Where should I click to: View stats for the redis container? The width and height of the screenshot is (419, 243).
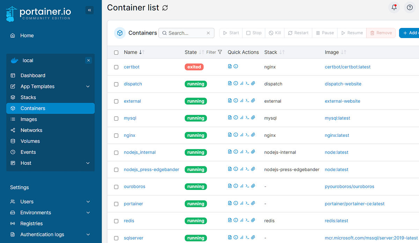[241, 220]
